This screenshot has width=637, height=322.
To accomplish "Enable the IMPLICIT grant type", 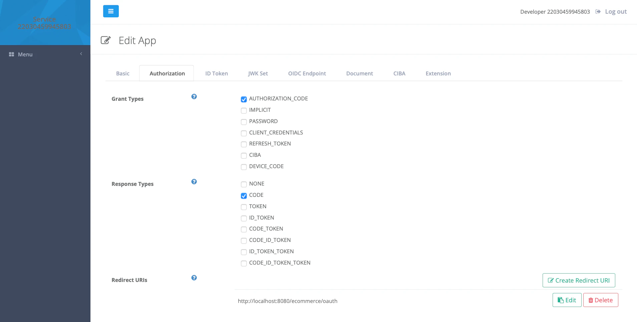I will click(244, 110).
